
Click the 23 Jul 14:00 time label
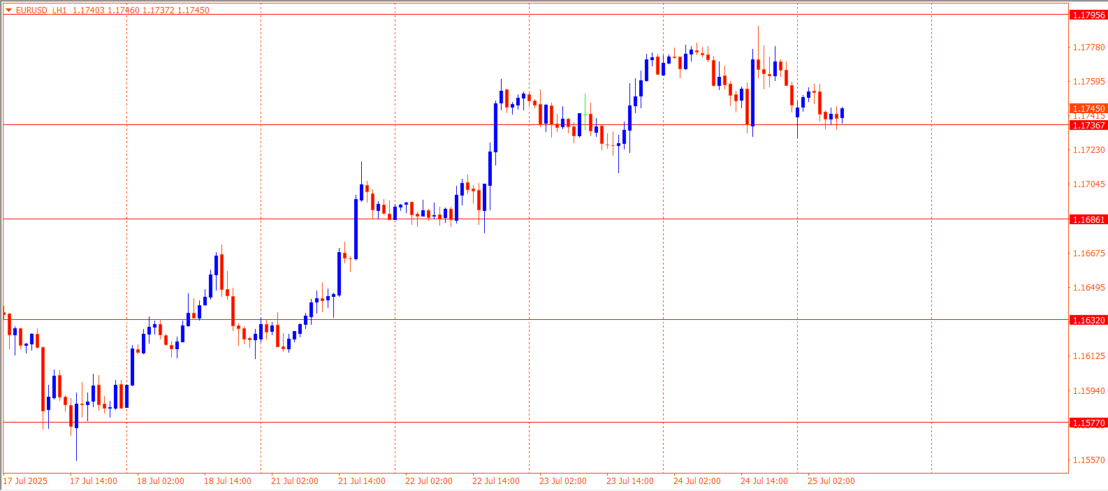[x=630, y=481]
